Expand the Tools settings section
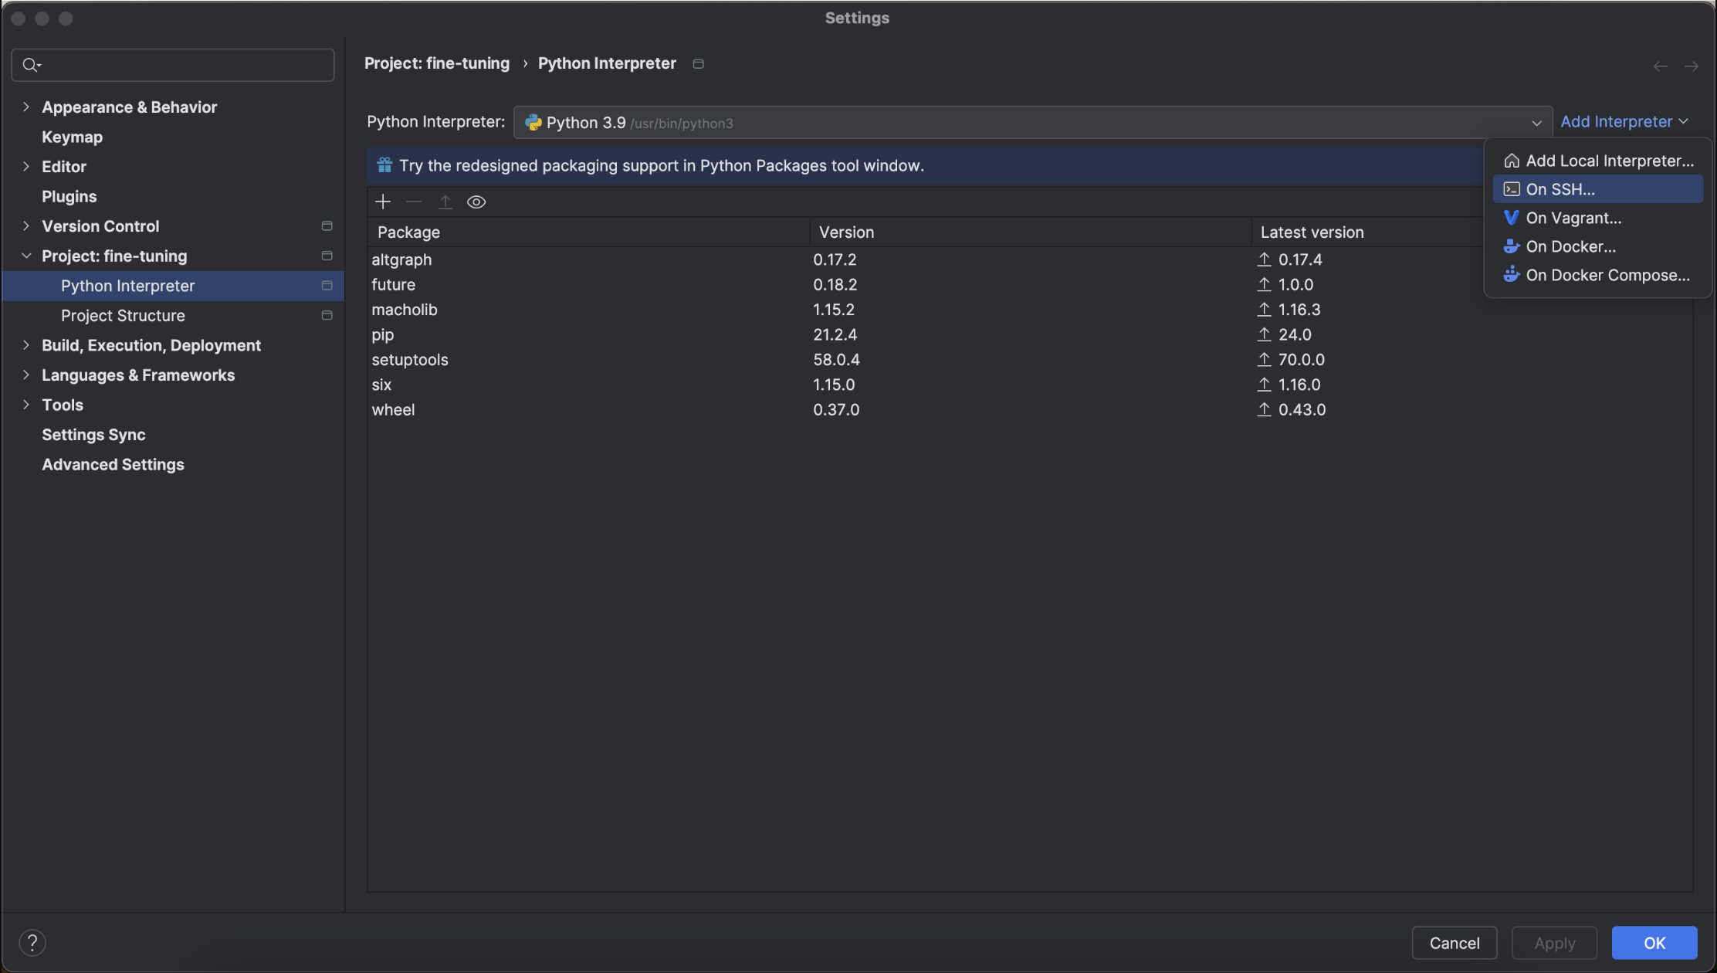The height and width of the screenshot is (973, 1717). (x=26, y=405)
